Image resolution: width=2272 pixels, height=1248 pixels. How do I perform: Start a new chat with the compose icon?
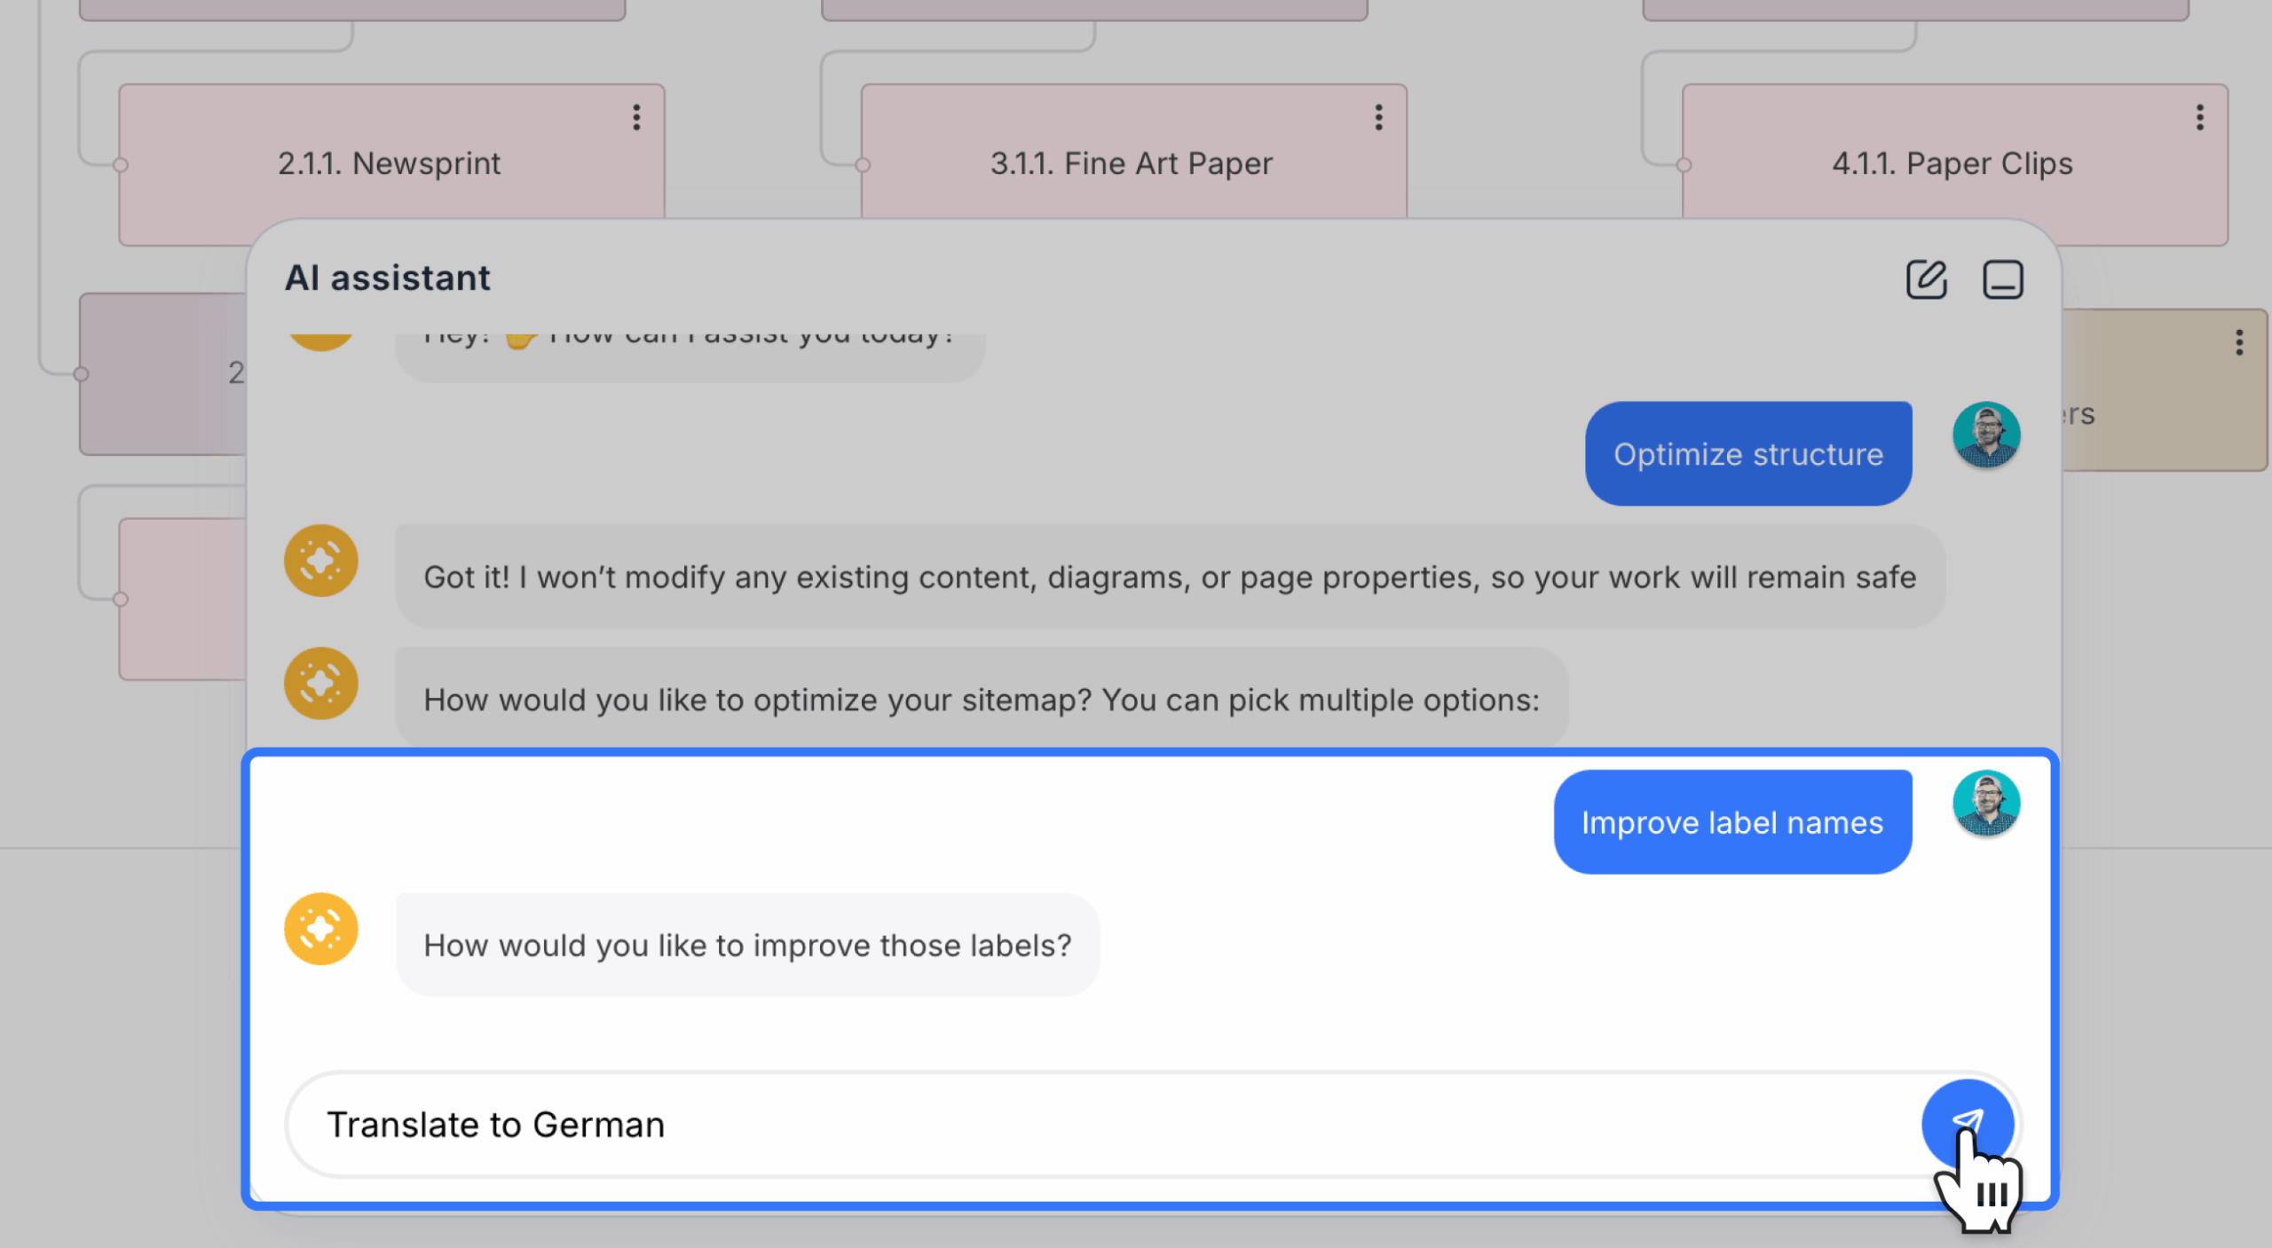1926,279
